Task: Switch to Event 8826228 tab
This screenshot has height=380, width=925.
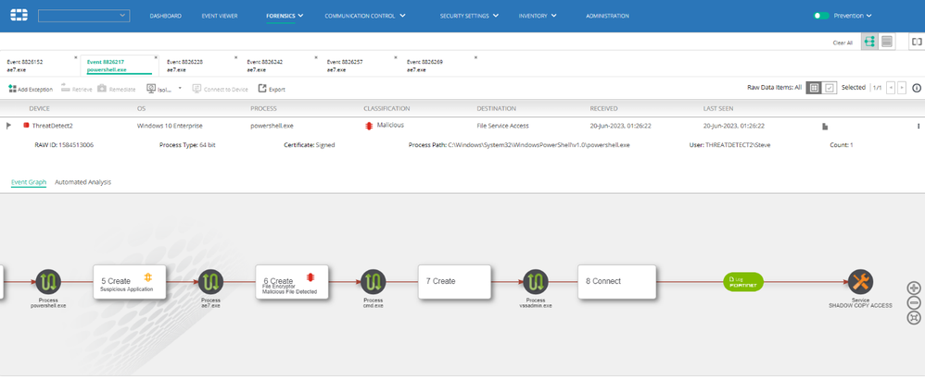Action: click(198, 66)
